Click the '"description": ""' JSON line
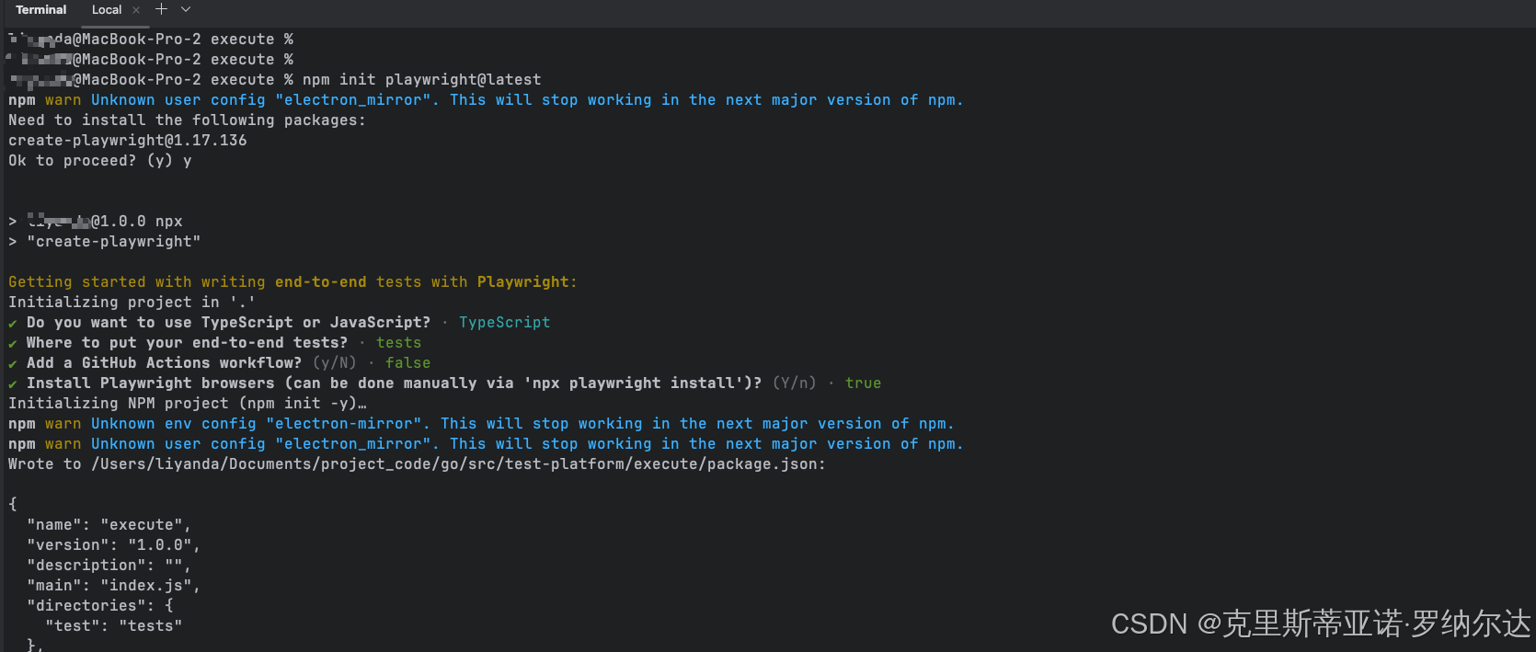1536x652 pixels. coord(109,566)
